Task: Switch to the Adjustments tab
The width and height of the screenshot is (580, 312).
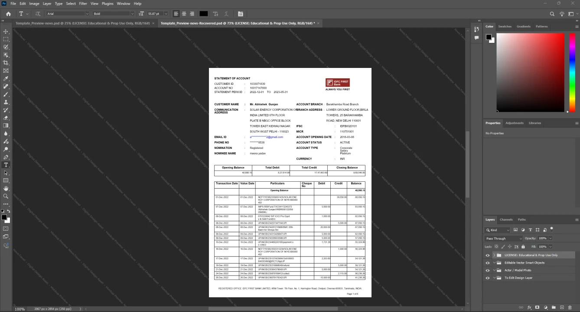Action: pyautogui.click(x=515, y=123)
